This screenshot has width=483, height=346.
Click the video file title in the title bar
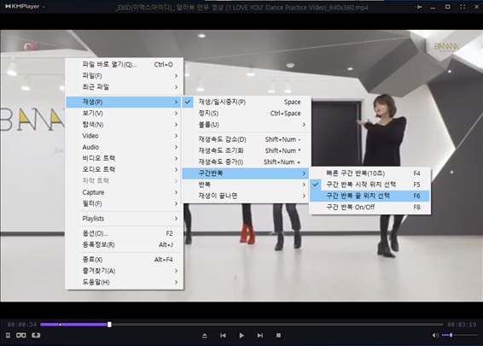(241, 8)
